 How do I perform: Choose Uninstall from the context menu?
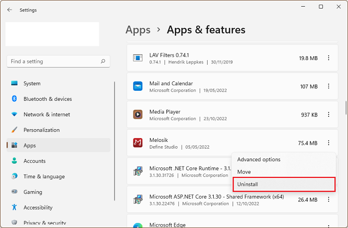(x=284, y=184)
